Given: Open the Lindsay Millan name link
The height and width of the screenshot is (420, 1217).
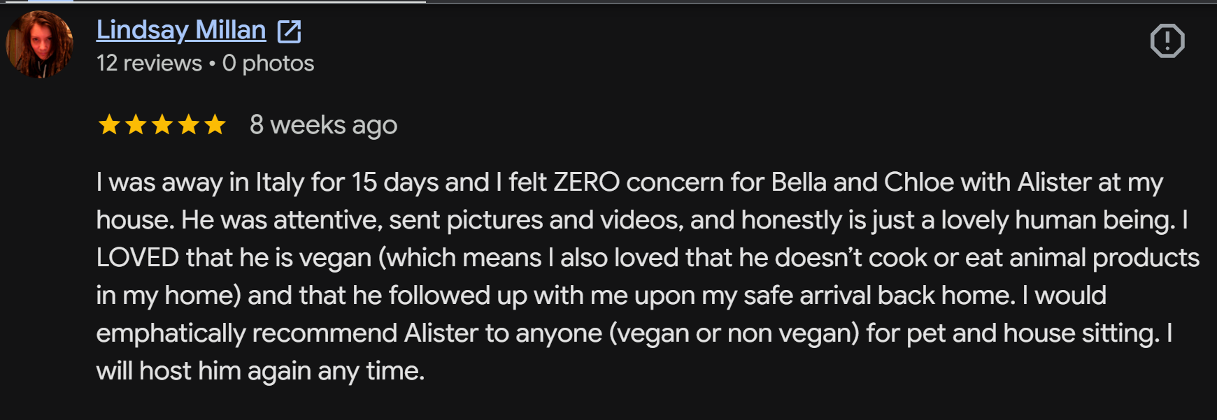Looking at the screenshot, I should tap(181, 30).
